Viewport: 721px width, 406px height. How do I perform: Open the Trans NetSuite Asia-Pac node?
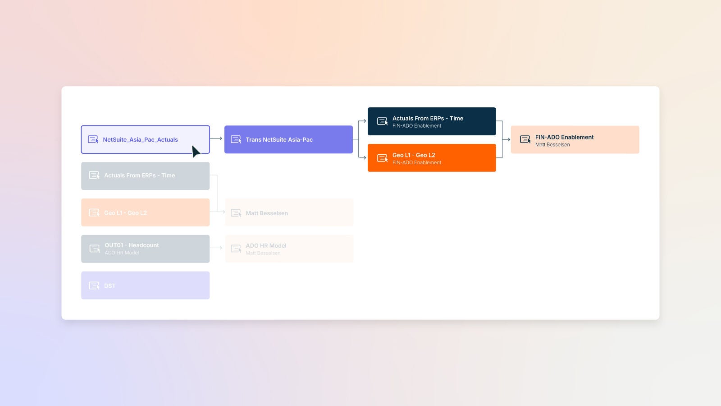[x=288, y=139]
